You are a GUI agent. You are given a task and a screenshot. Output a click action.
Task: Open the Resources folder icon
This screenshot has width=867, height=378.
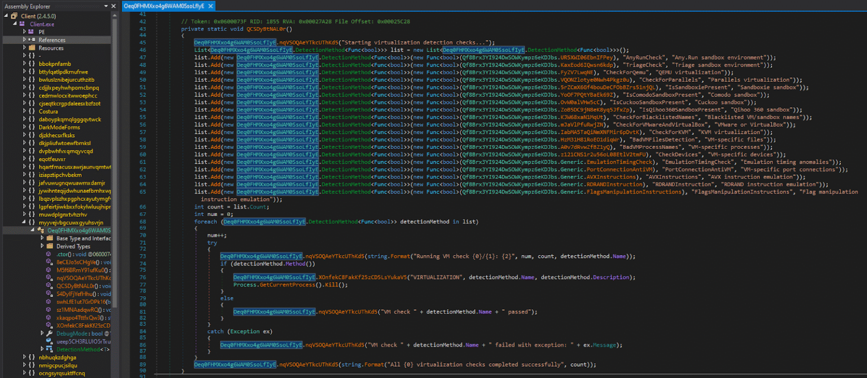pos(32,48)
